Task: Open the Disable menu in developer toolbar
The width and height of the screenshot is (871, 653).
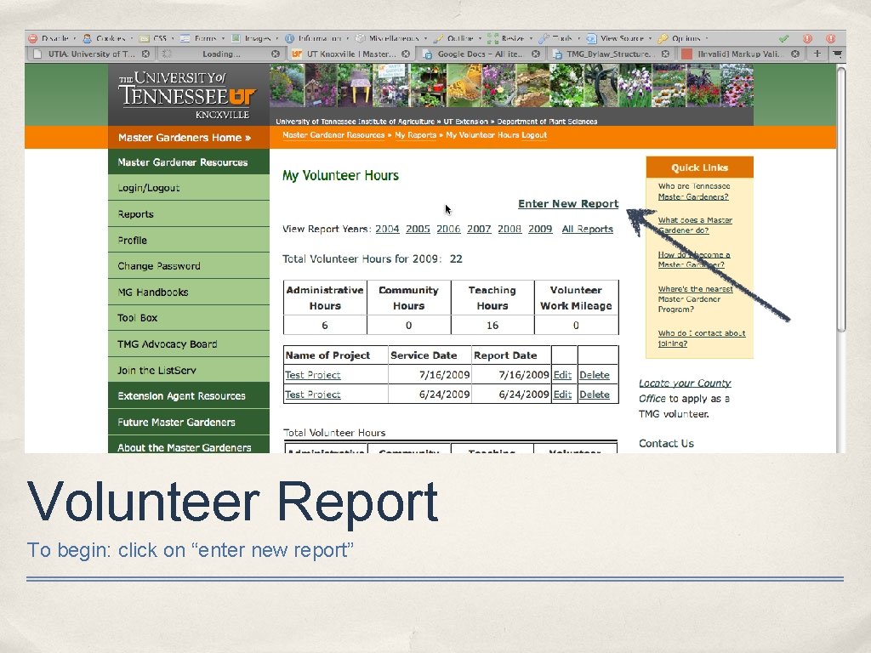Action: pyautogui.click(x=52, y=38)
